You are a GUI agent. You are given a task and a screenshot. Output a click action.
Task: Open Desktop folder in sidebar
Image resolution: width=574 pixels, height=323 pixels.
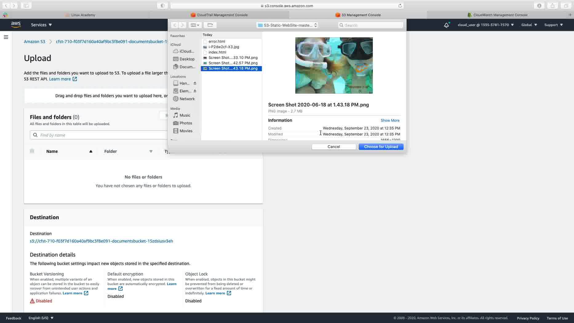[x=184, y=59]
